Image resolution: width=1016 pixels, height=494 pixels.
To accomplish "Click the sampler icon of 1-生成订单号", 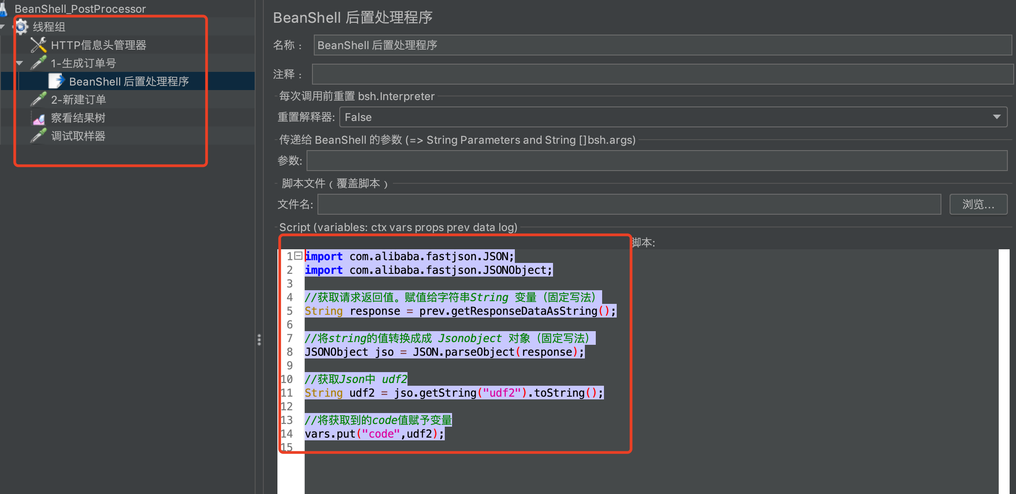I will (x=38, y=63).
